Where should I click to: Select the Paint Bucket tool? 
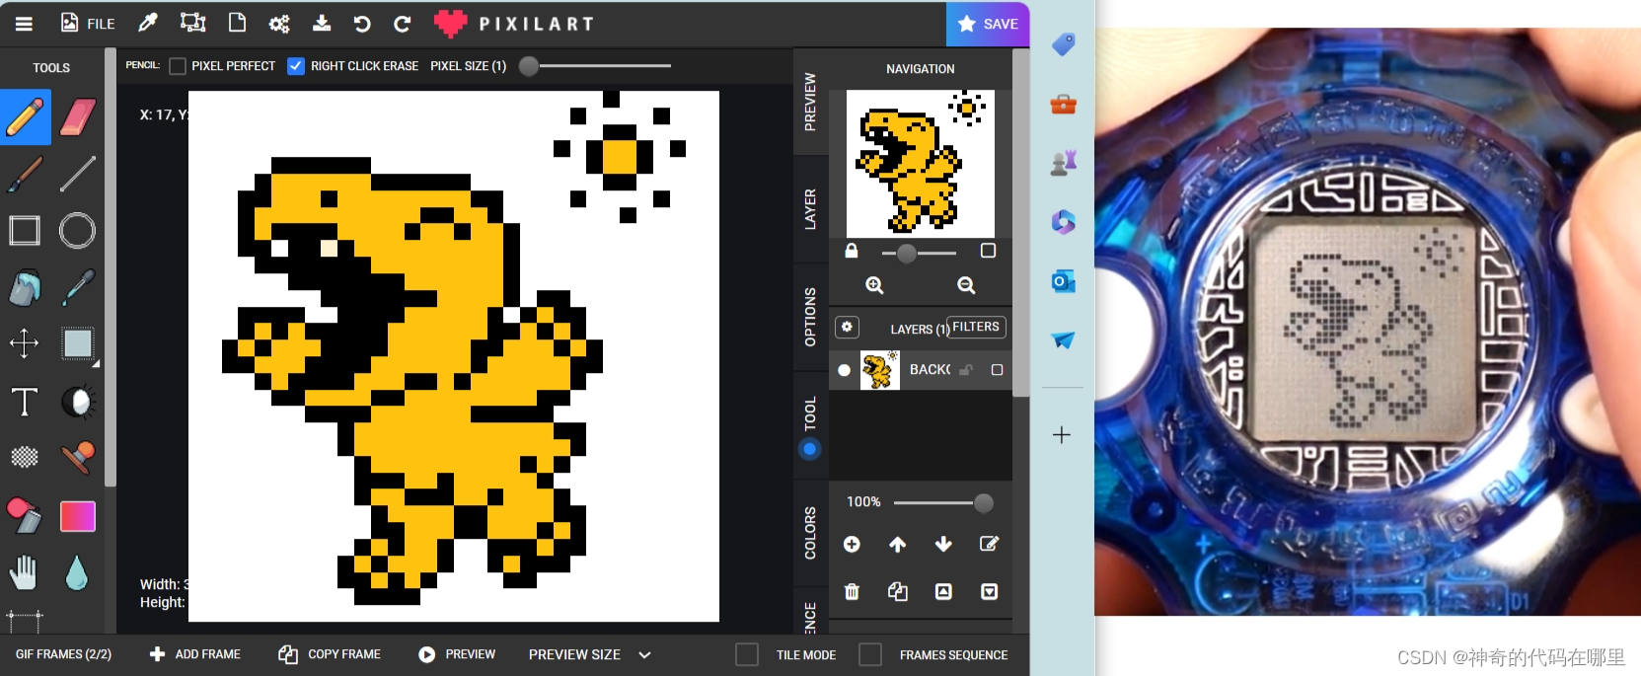(25, 288)
